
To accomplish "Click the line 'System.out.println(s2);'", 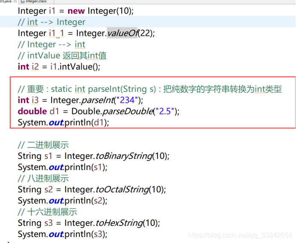I will coord(62,201).
